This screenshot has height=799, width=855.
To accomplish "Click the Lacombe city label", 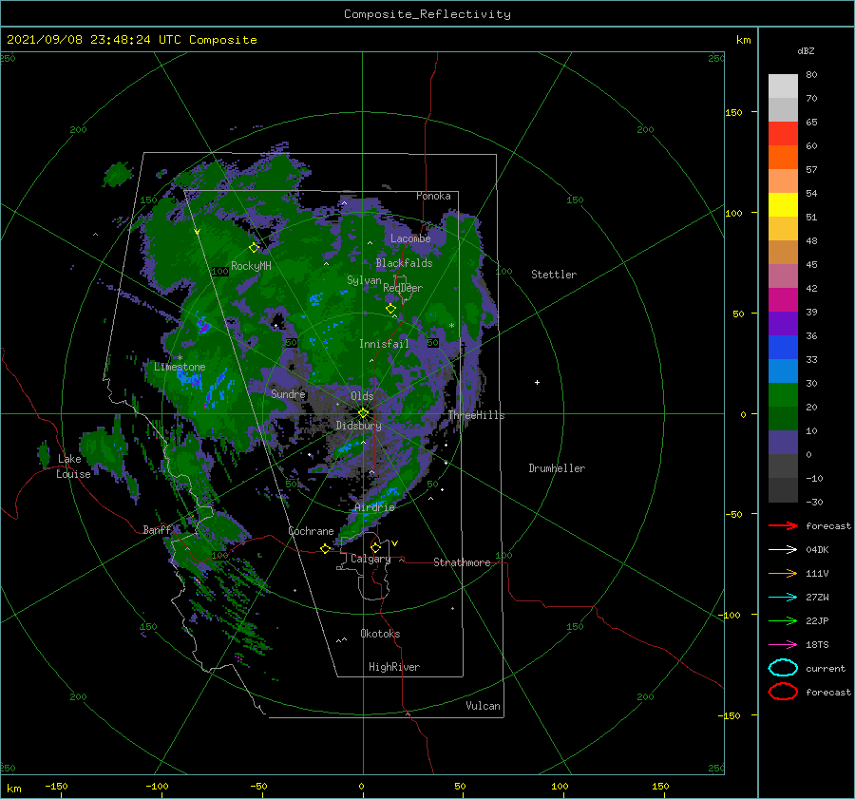I will tap(410, 238).
